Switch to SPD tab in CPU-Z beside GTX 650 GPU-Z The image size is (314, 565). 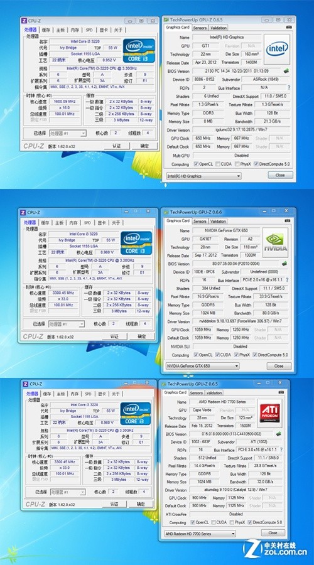(87, 223)
